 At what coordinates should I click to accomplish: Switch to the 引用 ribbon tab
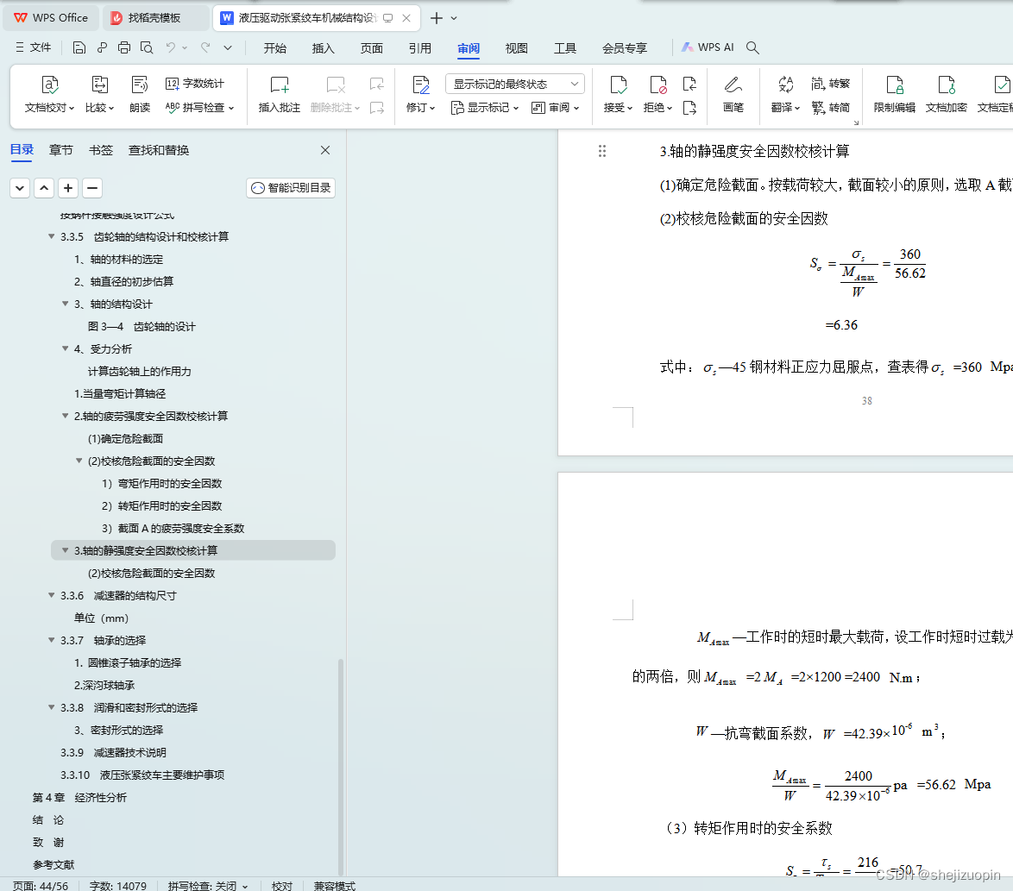420,47
